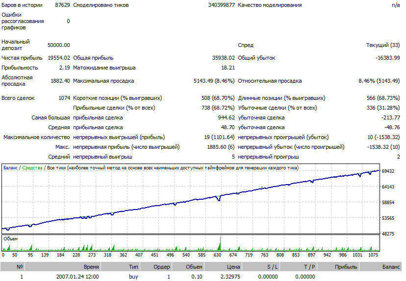The height and width of the screenshot is (281, 406).
Task: Click the T / P column header
Action: point(298,267)
